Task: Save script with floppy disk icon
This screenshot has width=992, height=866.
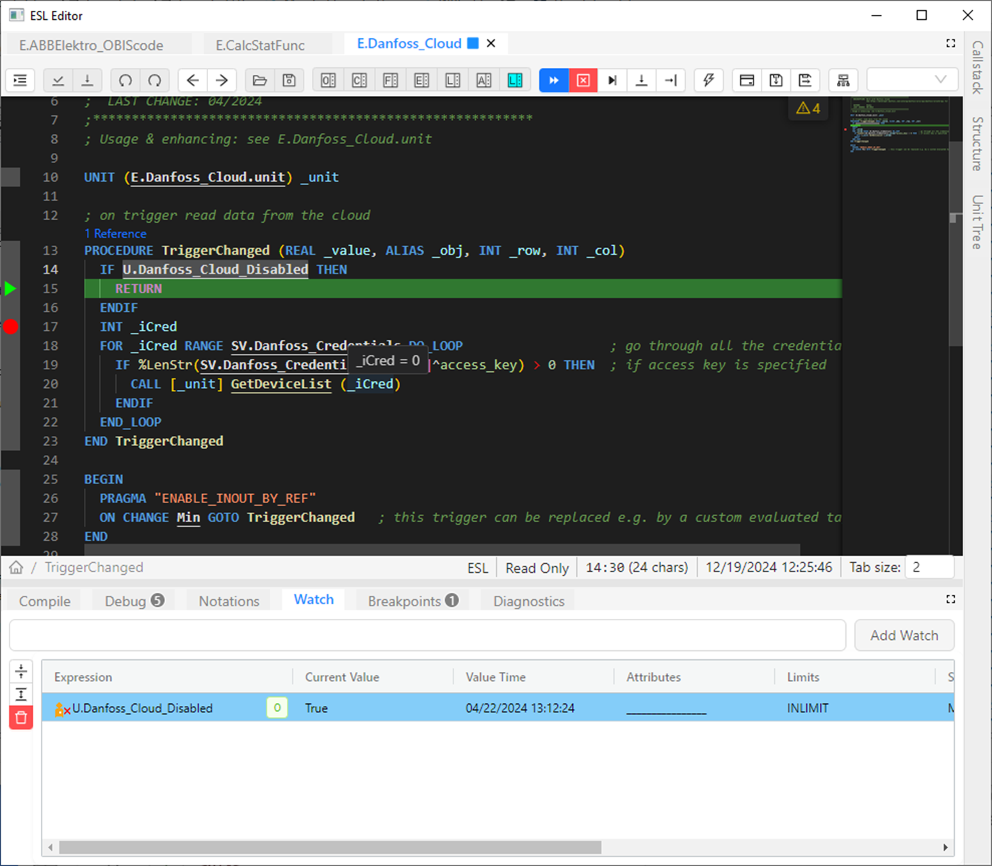Action: (289, 80)
